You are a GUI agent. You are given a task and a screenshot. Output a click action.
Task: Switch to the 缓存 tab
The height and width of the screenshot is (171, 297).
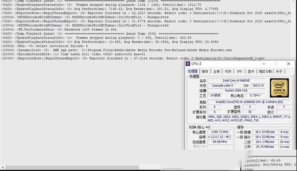click(205, 72)
